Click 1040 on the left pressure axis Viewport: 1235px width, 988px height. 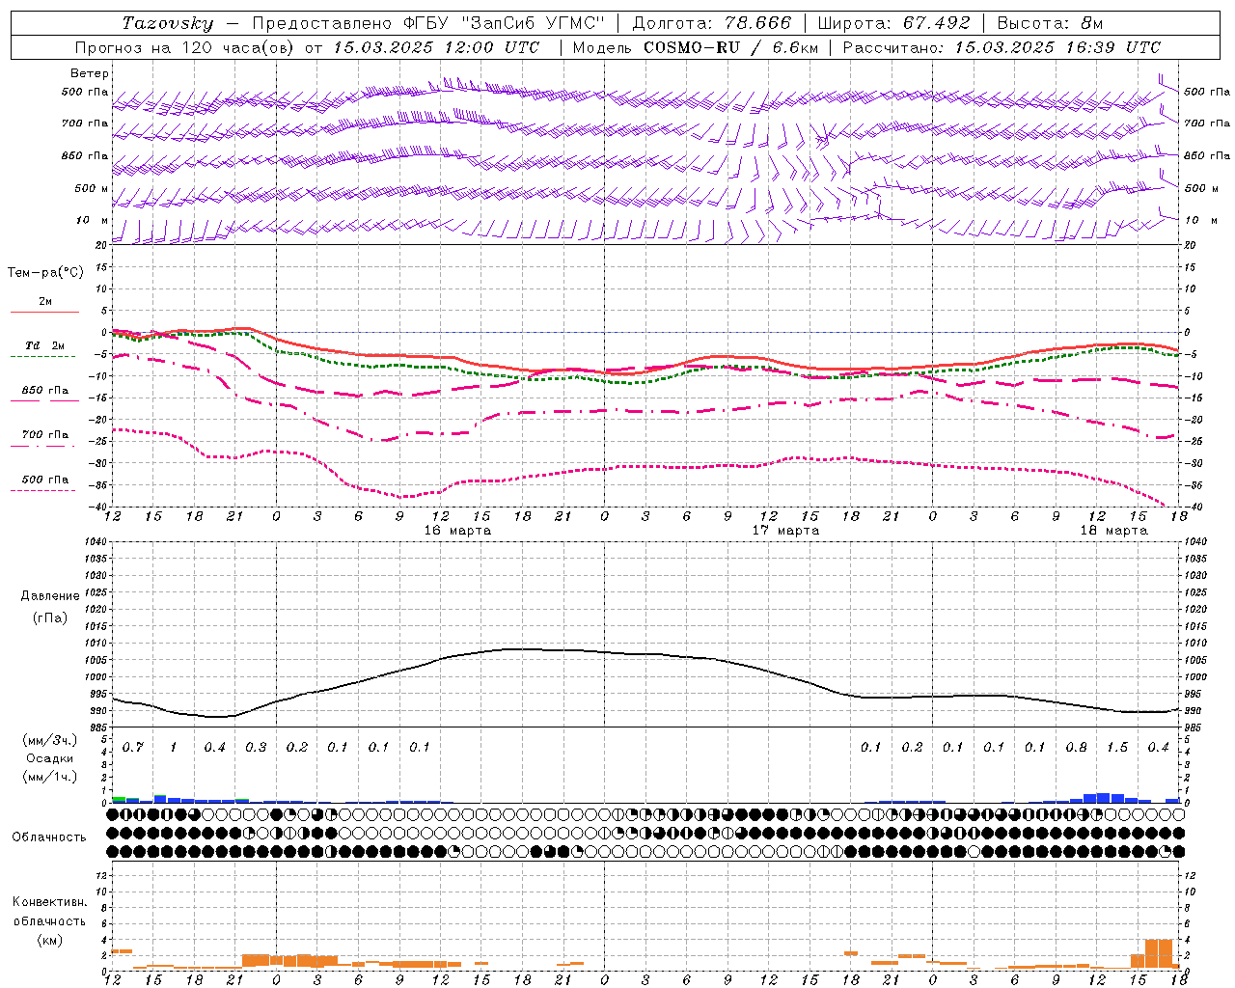point(95,542)
